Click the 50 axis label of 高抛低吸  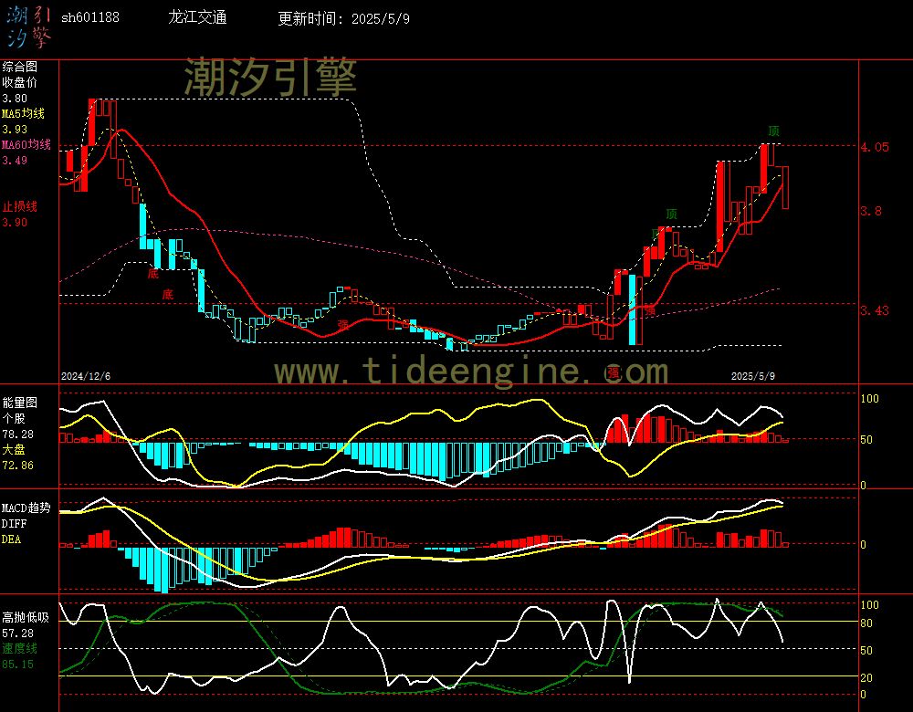click(866, 650)
